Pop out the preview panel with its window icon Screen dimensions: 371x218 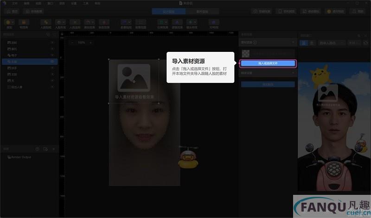pos(359,36)
